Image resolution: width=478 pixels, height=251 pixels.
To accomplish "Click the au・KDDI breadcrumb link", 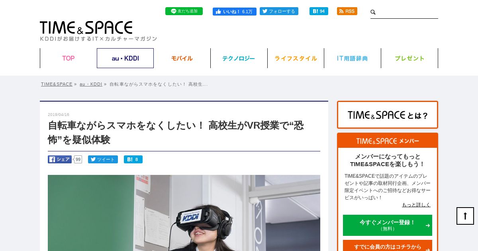I will click(91, 84).
